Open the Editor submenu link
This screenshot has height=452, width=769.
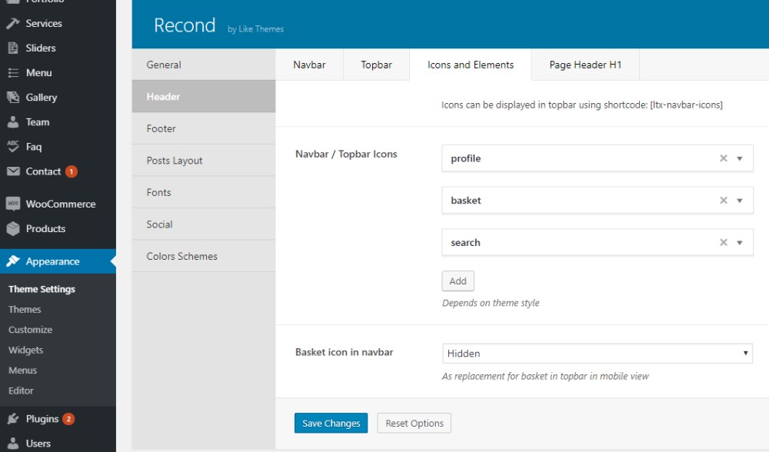[x=21, y=391]
